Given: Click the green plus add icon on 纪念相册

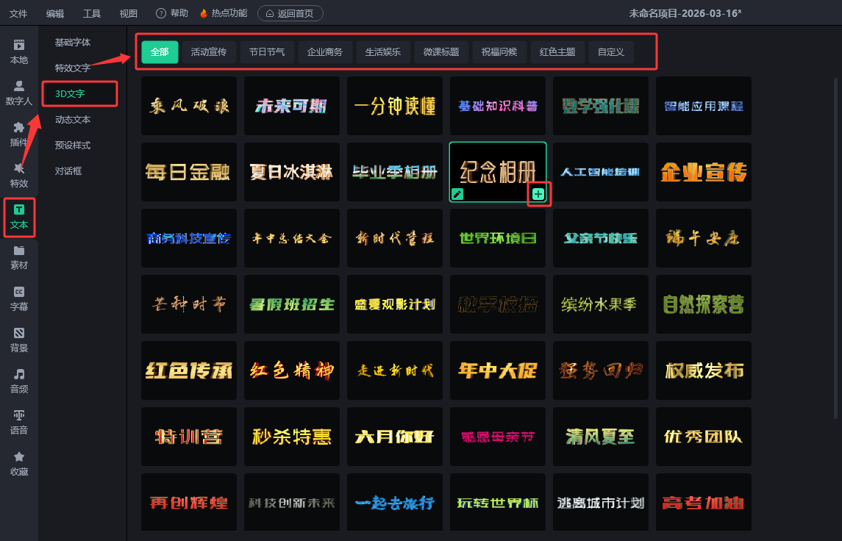Looking at the screenshot, I should (x=538, y=194).
